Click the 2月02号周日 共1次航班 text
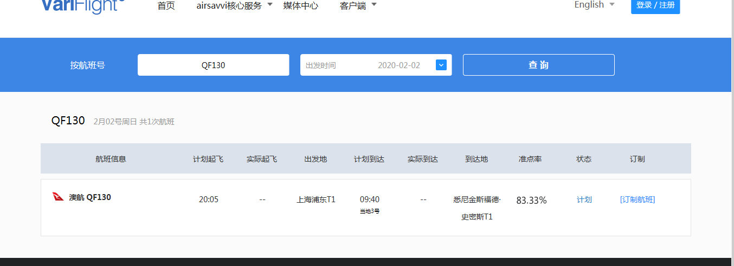This screenshot has width=734, height=266. point(134,122)
